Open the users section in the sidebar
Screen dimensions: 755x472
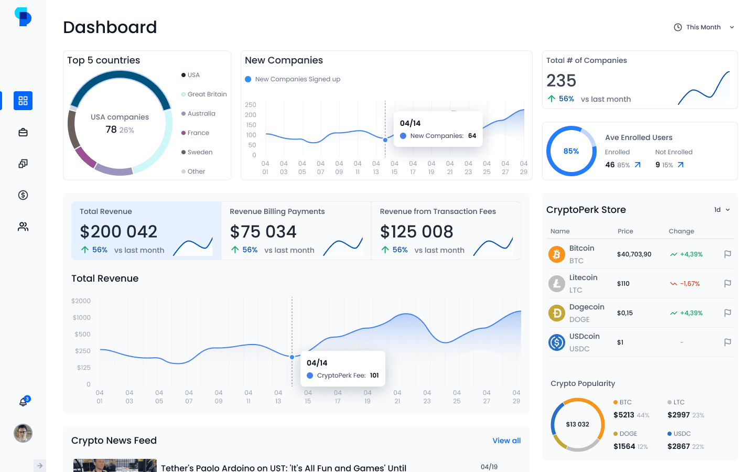coord(23,227)
